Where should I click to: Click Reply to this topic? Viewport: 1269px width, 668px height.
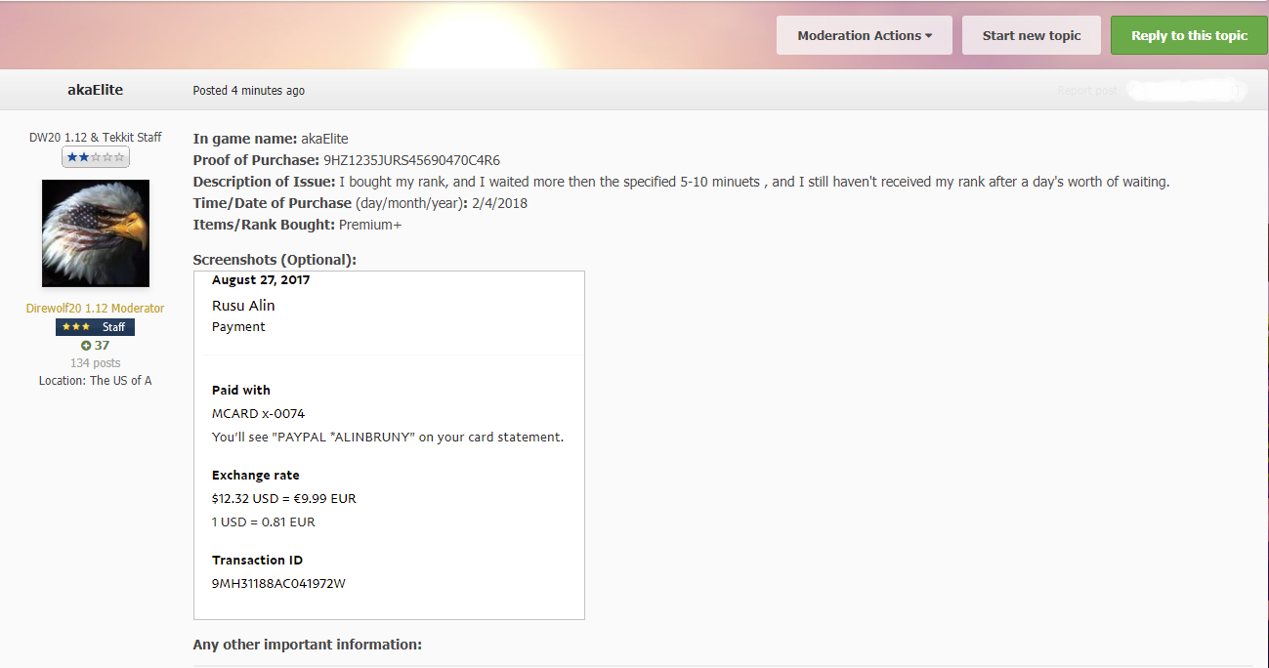click(x=1188, y=34)
